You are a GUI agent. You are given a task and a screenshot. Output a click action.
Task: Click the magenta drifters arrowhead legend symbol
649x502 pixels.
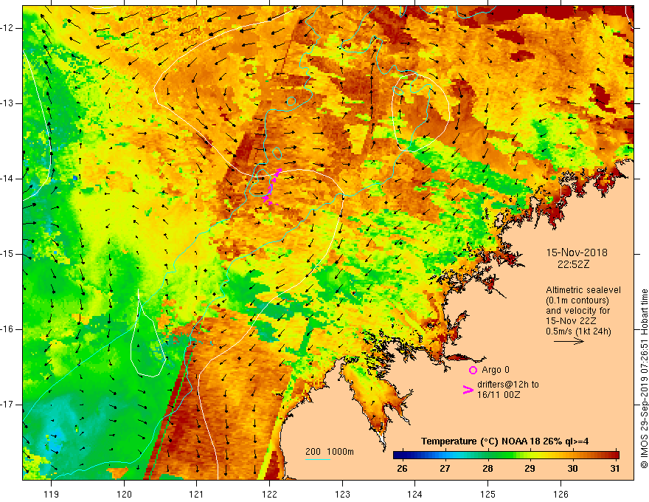pos(468,390)
